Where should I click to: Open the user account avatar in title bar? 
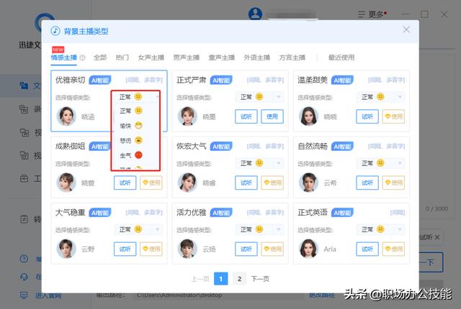point(255,14)
